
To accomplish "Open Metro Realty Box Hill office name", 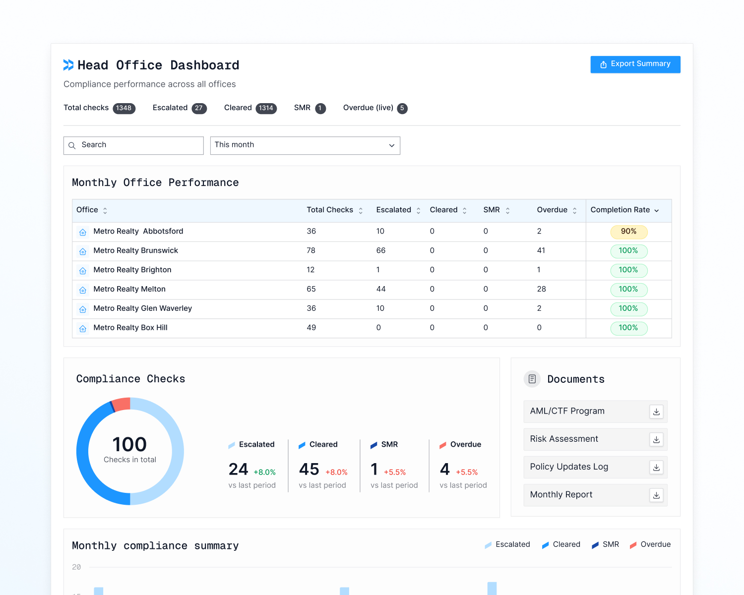I will tap(130, 328).
